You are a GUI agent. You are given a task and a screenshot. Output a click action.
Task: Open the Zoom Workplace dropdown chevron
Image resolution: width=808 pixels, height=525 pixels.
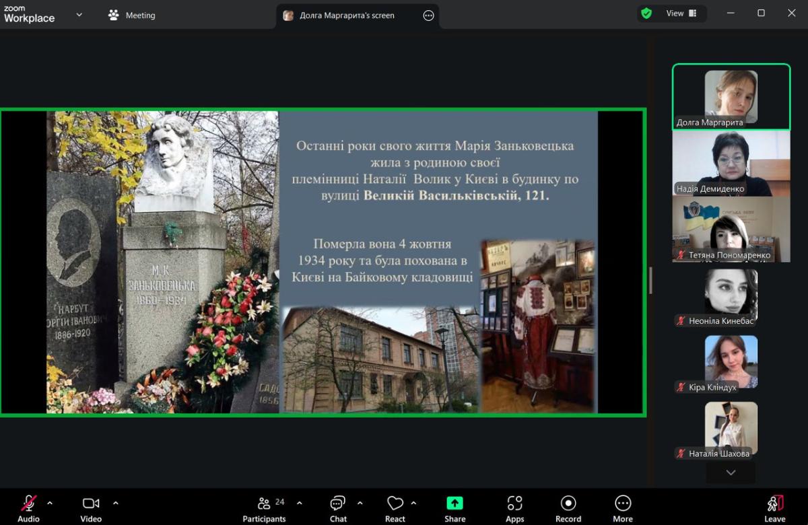[79, 14]
